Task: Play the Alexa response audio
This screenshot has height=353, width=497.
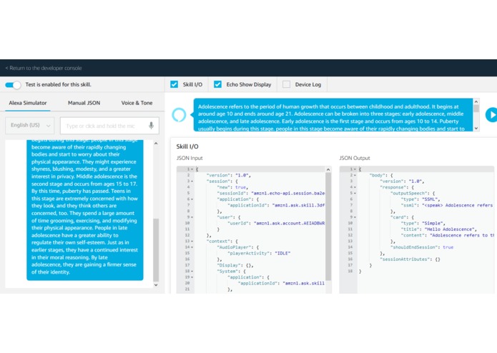Action: coord(491,114)
